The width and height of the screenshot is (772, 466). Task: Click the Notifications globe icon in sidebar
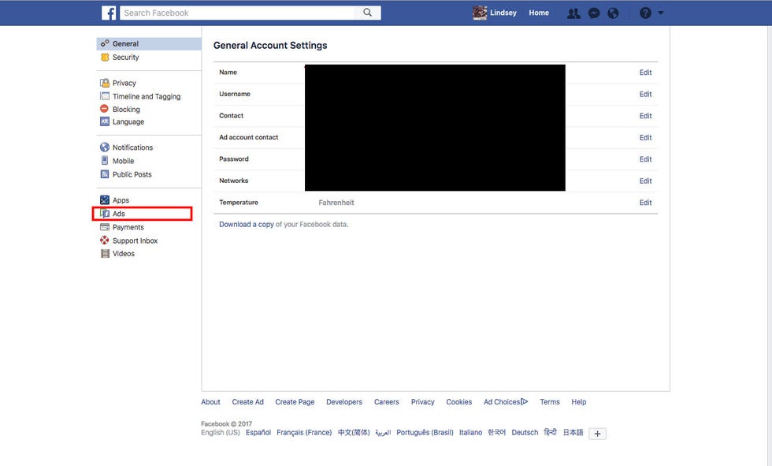pyautogui.click(x=104, y=147)
